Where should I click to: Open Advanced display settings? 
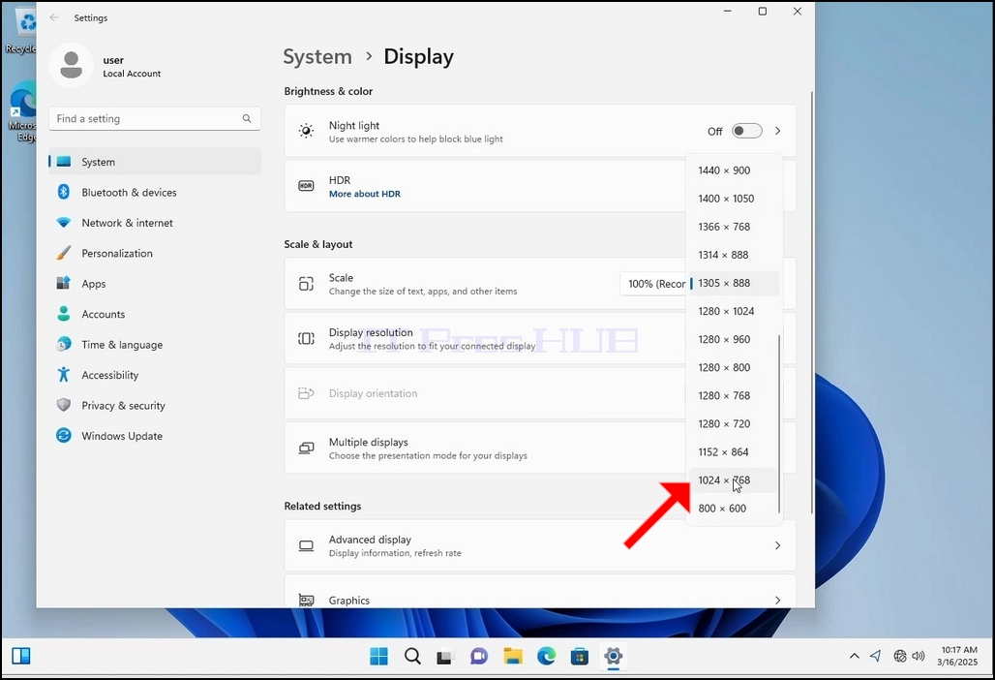pos(540,546)
